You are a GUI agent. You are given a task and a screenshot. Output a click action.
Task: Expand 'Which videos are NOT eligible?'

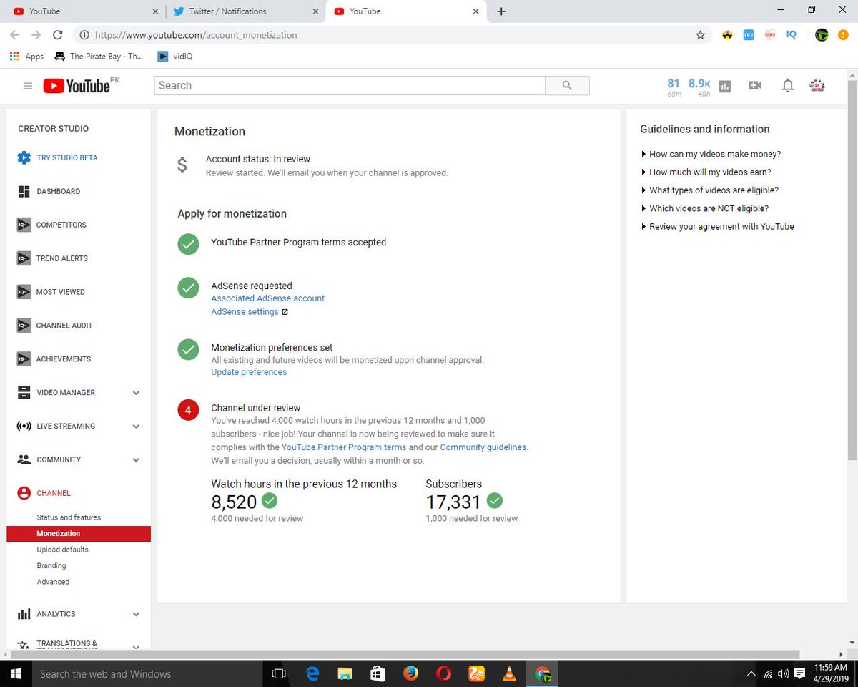pyautogui.click(x=704, y=208)
